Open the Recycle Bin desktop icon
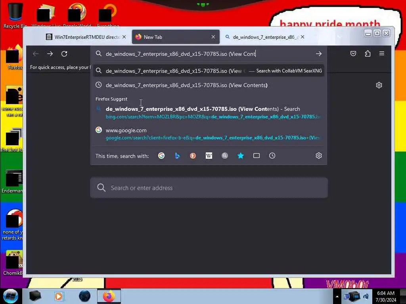 15,15
